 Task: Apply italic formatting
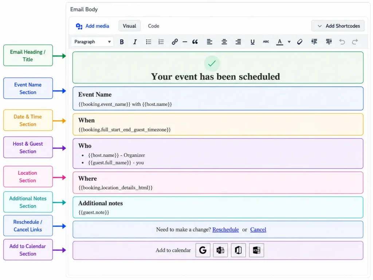tap(135, 42)
